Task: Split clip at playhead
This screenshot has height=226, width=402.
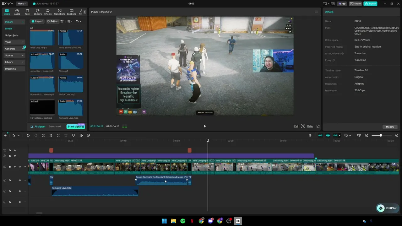Action: point(43,135)
